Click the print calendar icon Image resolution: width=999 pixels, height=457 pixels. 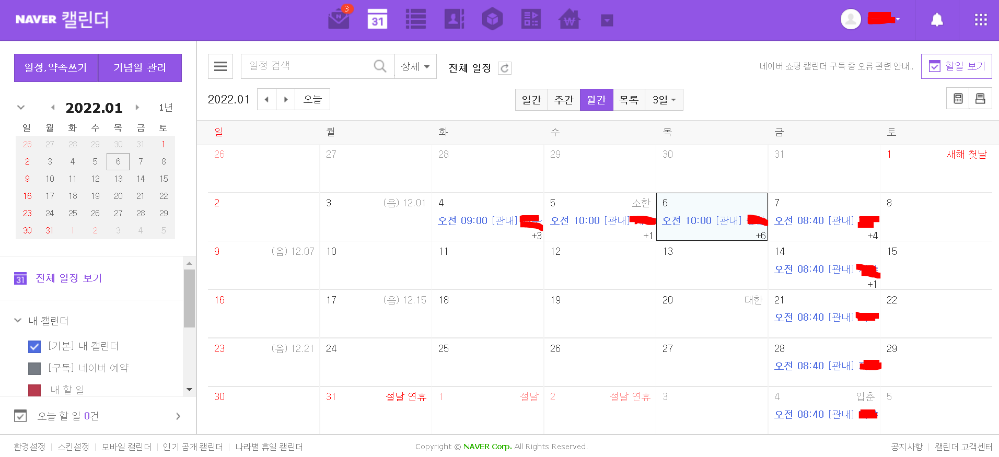(x=980, y=98)
